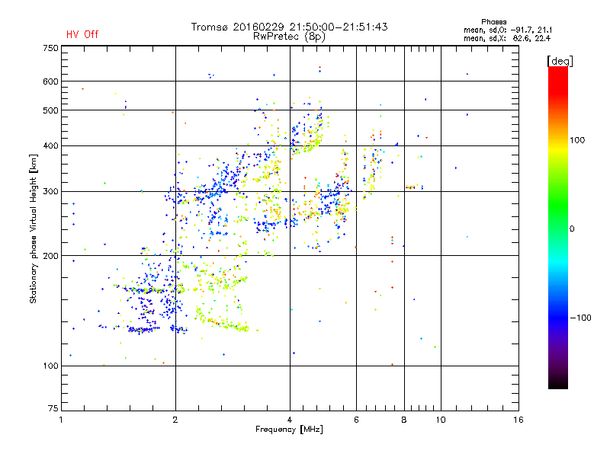Screen dimensions: 610x457
Task: Click the y-axis tick label '600'
Action: pyautogui.click(x=50, y=81)
